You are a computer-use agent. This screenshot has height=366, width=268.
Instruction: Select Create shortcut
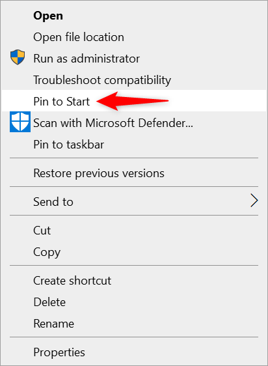pyautogui.click(x=134, y=281)
